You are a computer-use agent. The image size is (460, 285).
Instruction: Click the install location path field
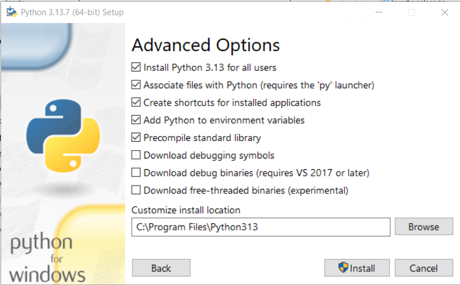click(x=260, y=227)
